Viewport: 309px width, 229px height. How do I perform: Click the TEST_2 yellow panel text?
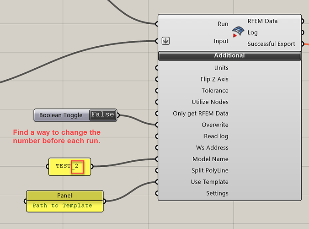coord(69,166)
